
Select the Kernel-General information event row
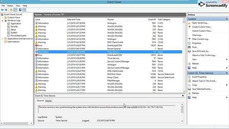pos(108,49)
